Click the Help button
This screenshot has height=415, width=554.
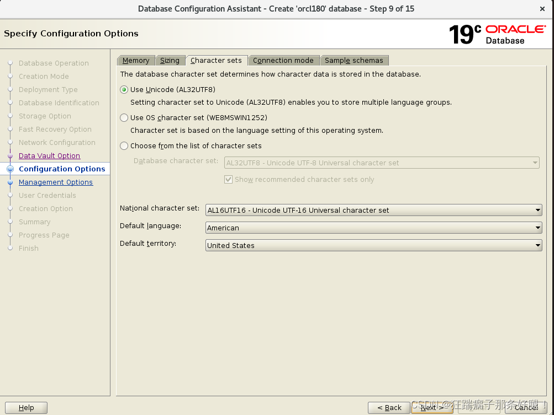(26, 408)
